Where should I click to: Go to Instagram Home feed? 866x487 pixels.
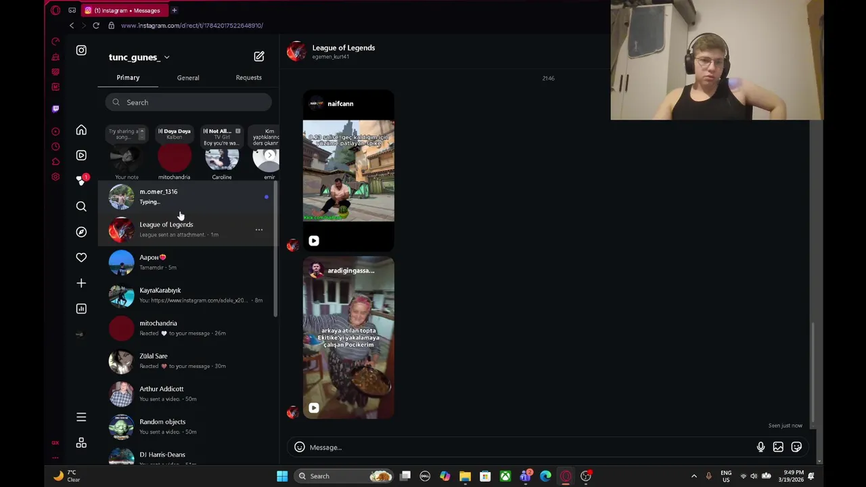point(81,130)
